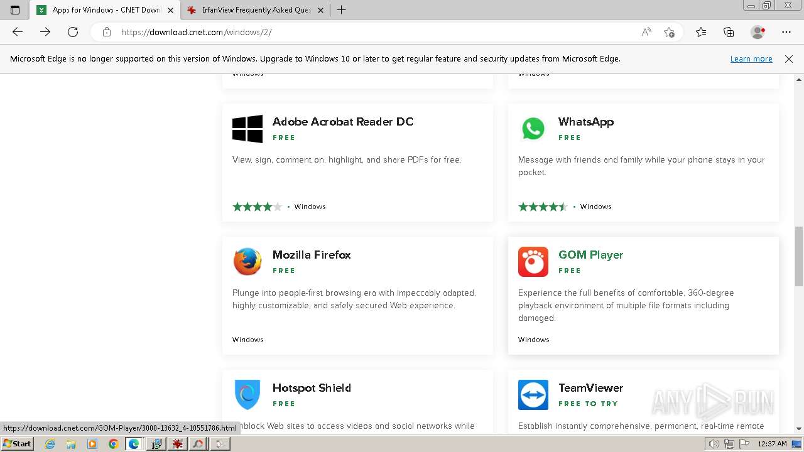Switch to Apps for Windows CNET tab
The image size is (804, 452).
click(105, 10)
